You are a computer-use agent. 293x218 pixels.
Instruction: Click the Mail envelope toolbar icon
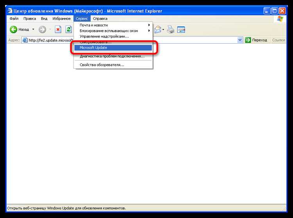pos(158,29)
